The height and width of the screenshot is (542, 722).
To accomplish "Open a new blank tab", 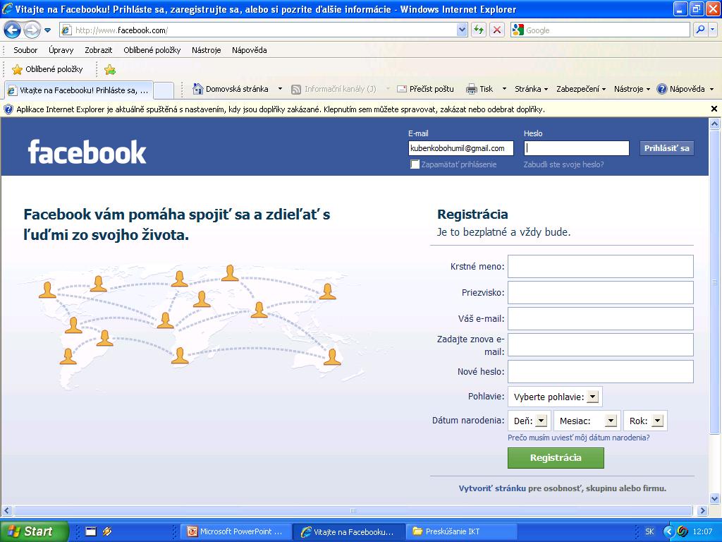I will [164, 90].
